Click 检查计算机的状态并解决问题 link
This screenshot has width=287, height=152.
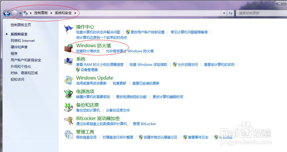[98, 32]
